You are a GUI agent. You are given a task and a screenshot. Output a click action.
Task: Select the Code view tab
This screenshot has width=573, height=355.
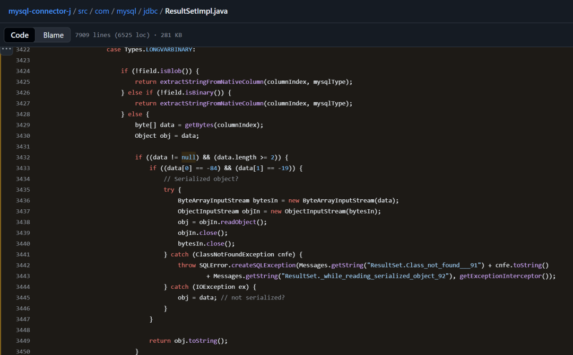tap(20, 35)
